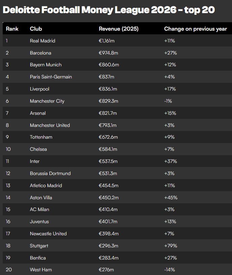
Task: Click West Ham's revenue of €276m
Action: point(106,270)
